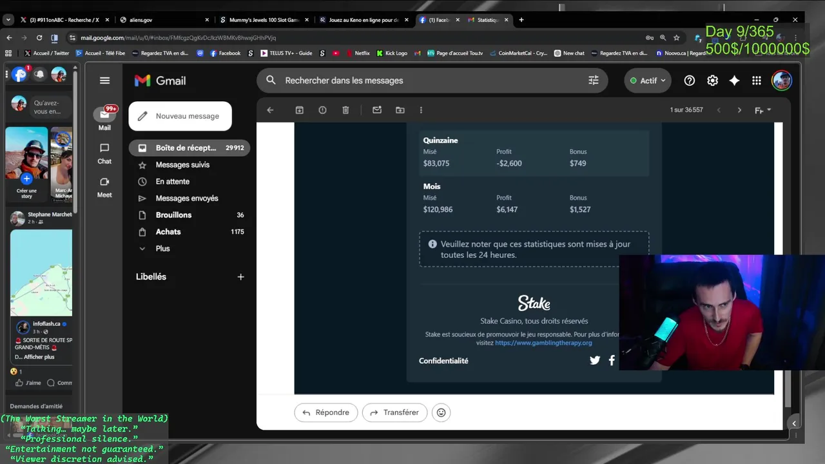Open Google account avatar
This screenshot has width=825, height=464.
[782, 81]
